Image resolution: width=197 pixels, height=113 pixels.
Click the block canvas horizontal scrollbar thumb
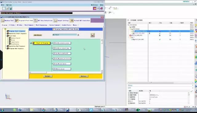click(39, 72)
